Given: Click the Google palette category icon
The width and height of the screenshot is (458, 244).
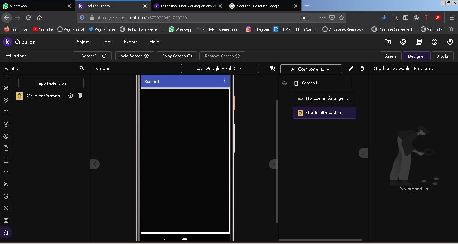Looking at the screenshot, I should coord(6,196).
